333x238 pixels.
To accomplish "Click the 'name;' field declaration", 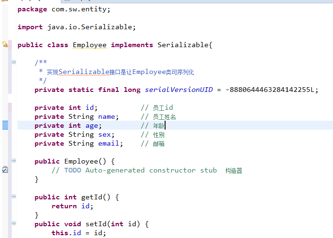I will pyautogui.click(x=108, y=117).
